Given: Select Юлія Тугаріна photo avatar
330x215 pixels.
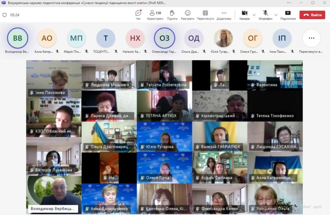Looking at the screenshot, I should (x=223, y=38).
